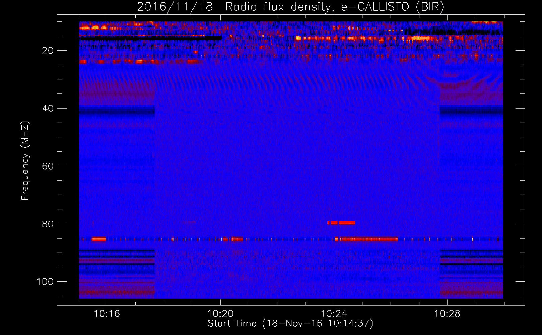
Task: Click the 20 MHz frequency tick label
Action: click(x=48, y=51)
